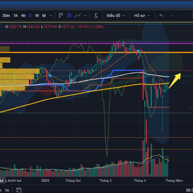Click the bars chart style icon
This screenshot has width=193, height=193.
click(x=61, y=15)
